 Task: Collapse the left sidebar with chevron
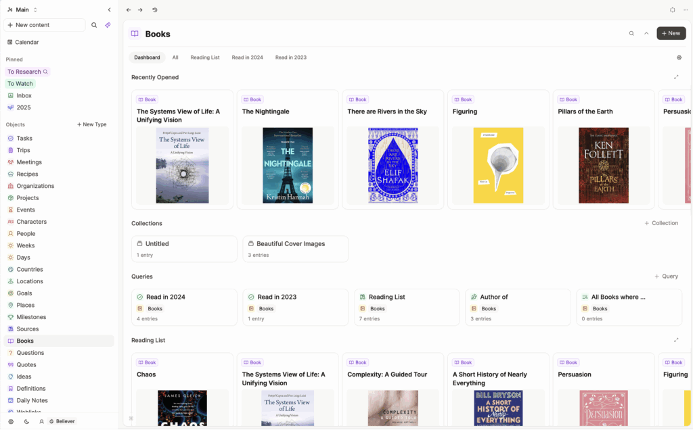coord(110,10)
